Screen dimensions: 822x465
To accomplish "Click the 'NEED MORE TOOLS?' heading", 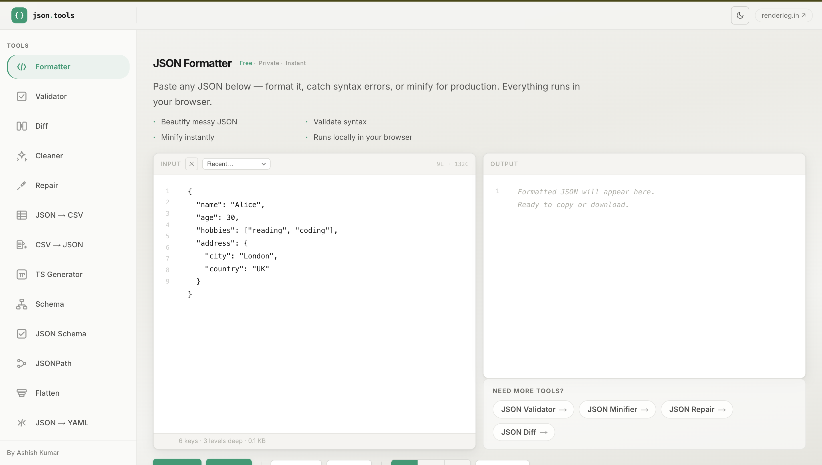I will coord(528,391).
